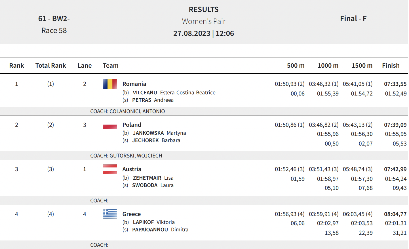The image size is (409, 249).
Task: Click the Austria flag icon
Action: click(110, 169)
